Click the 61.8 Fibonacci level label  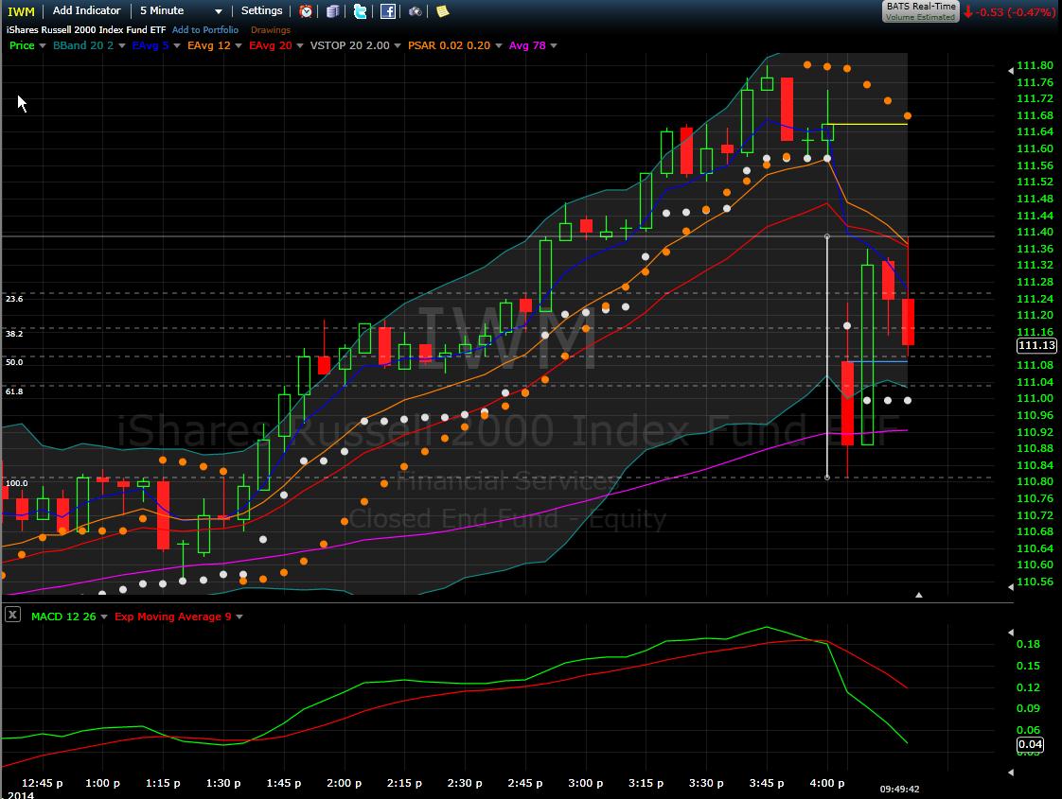[14, 391]
